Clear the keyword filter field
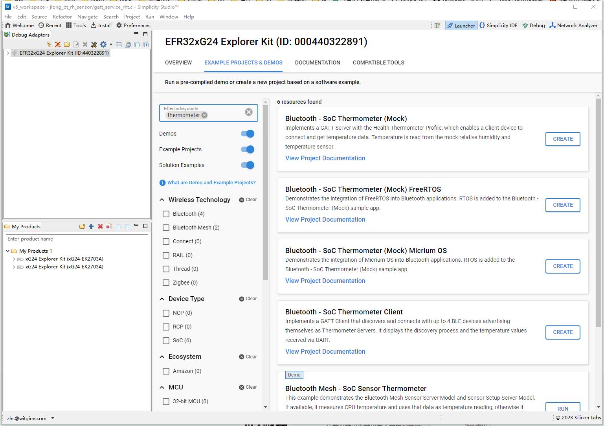 249,112
